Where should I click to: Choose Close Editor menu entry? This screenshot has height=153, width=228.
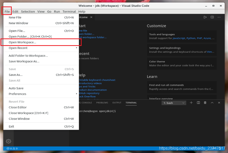[x=41, y=107]
